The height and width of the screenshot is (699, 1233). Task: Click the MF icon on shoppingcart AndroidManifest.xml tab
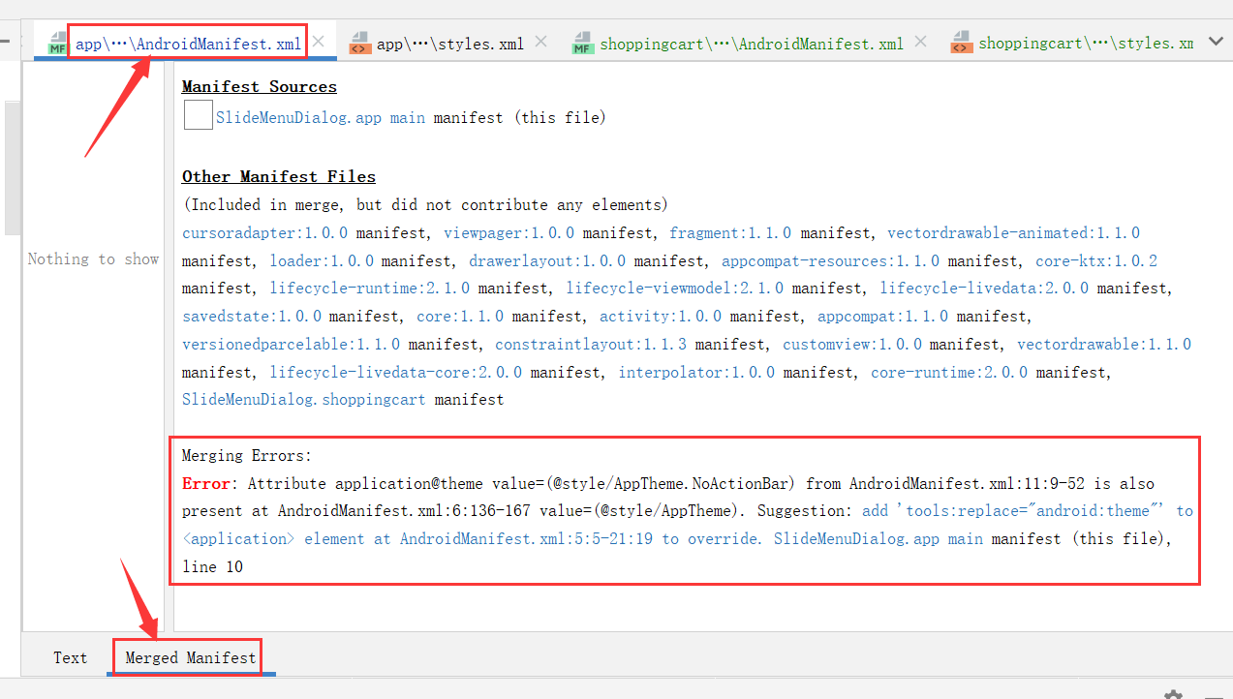click(582, 42)
